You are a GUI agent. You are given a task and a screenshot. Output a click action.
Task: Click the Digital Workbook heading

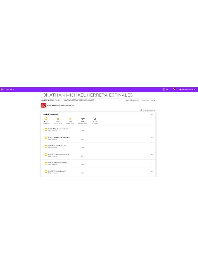(x=51, y=114)
